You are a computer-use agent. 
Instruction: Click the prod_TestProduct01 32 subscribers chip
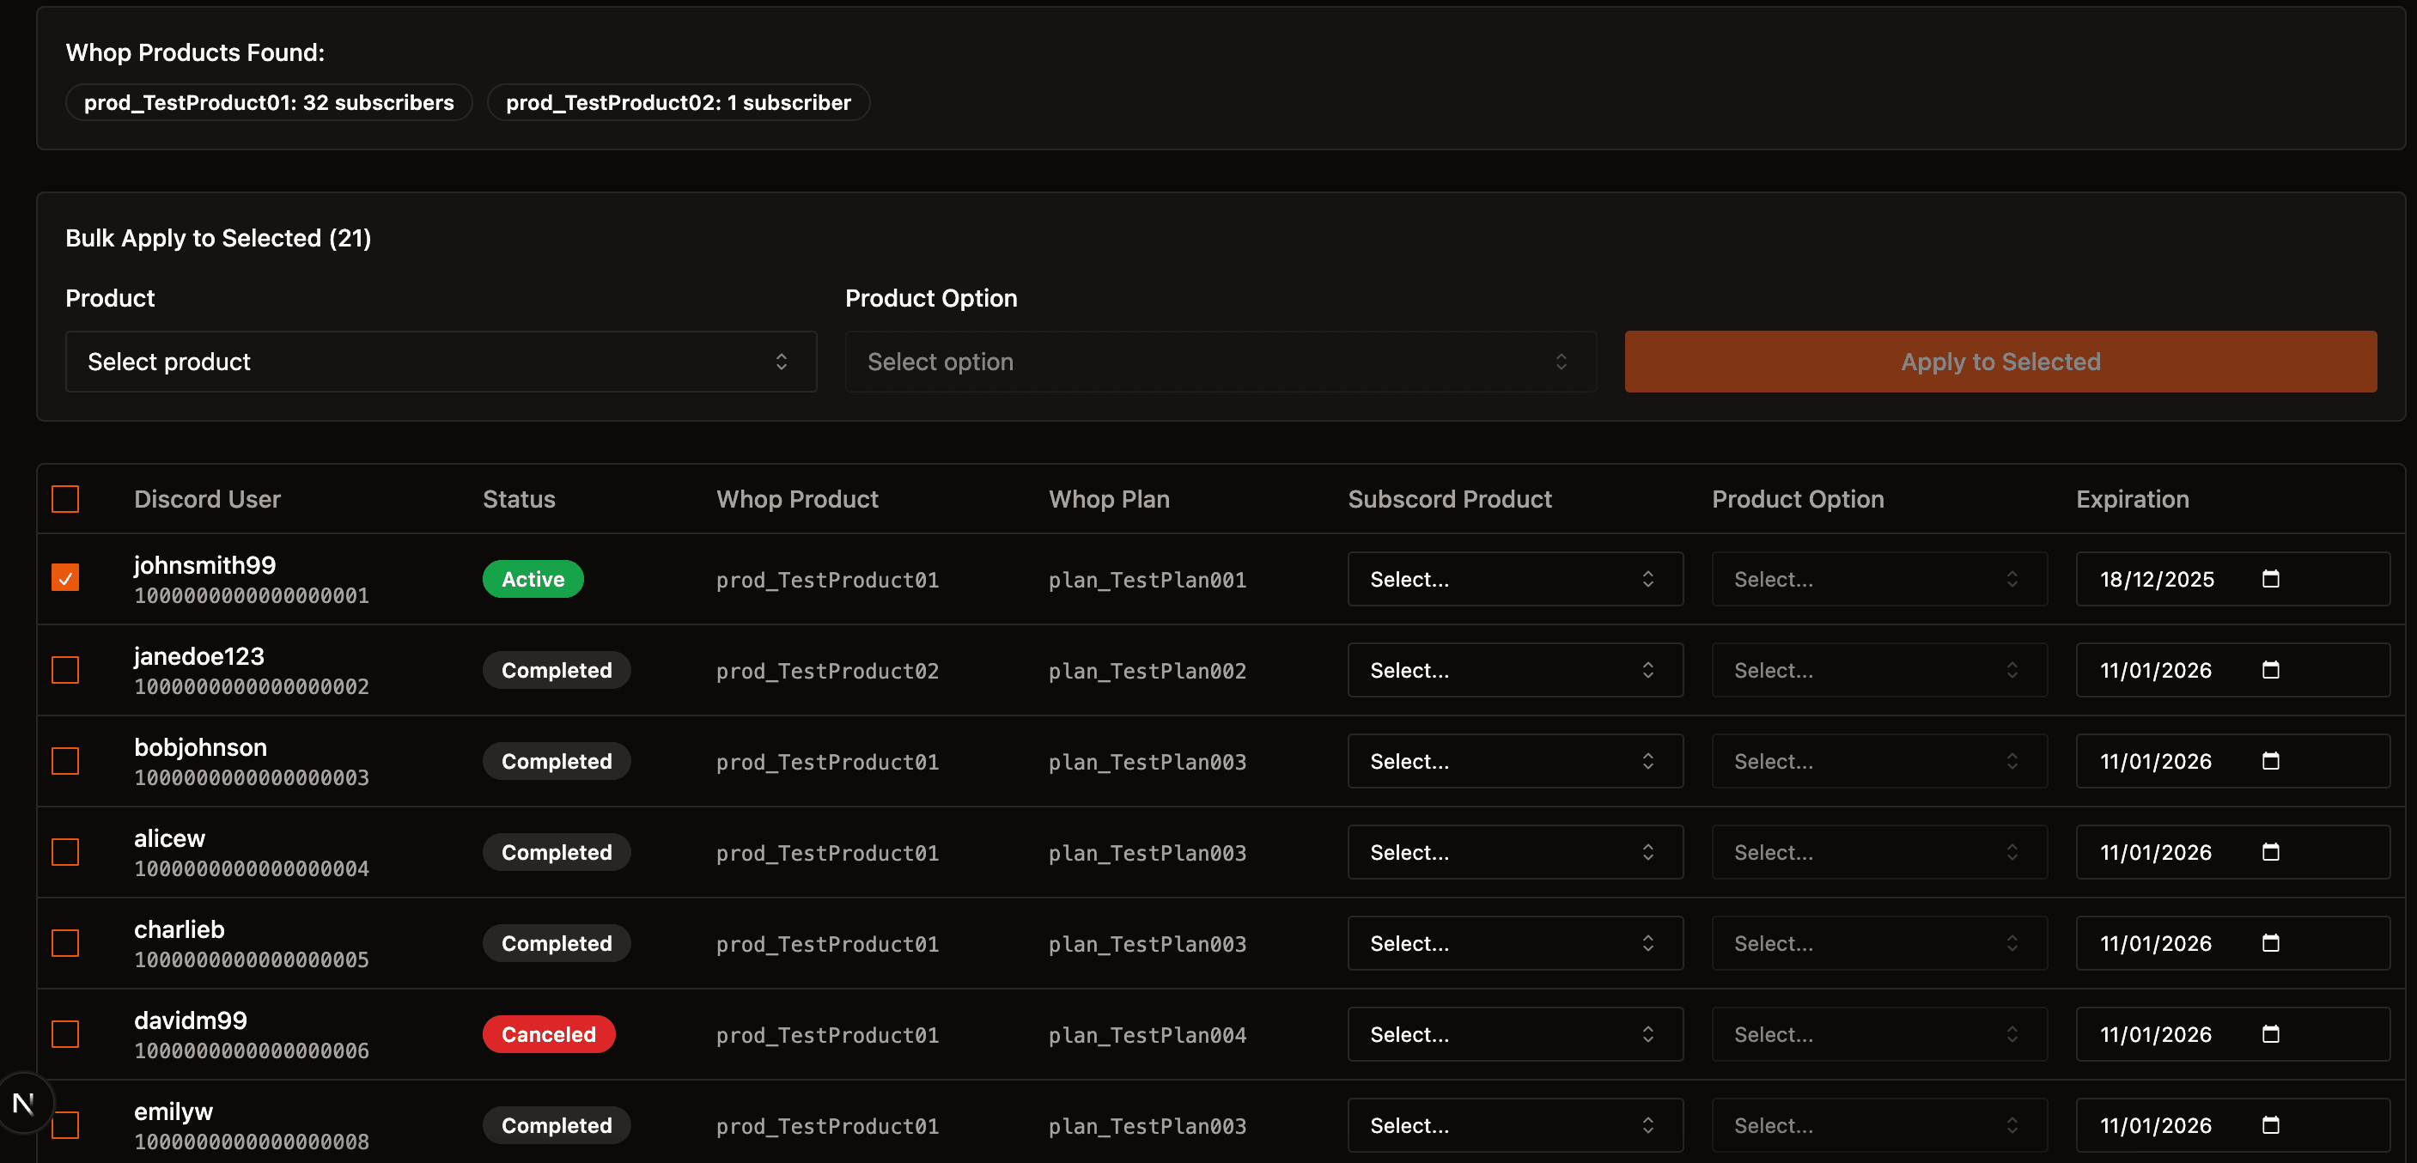[x=268, y=102]
